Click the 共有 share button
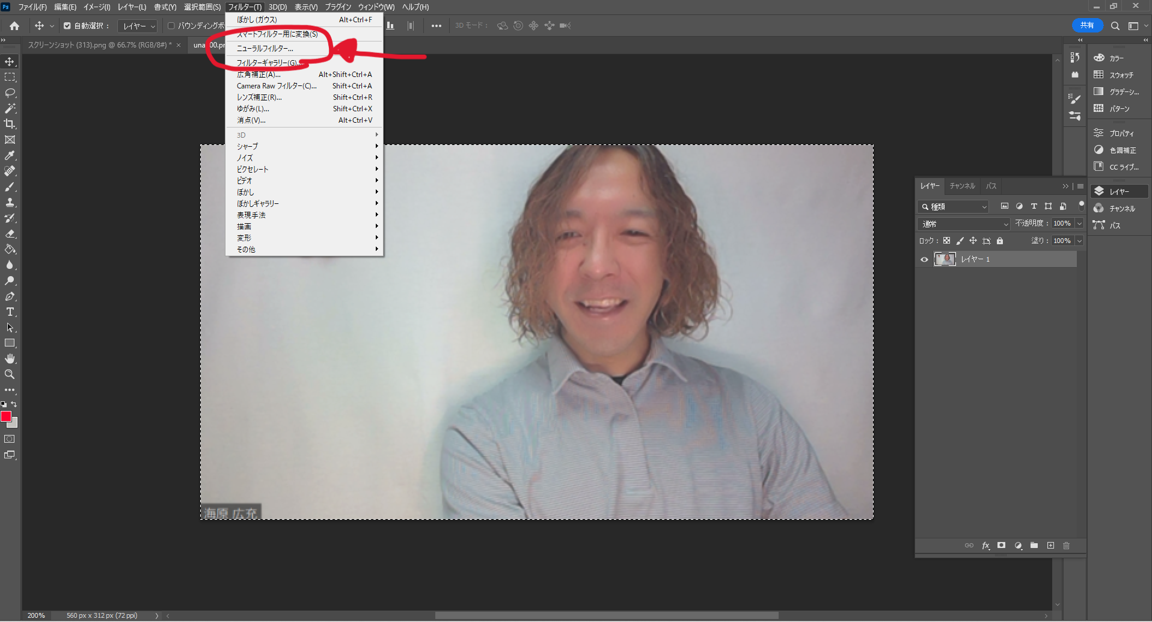This screenshot has height=622, width=1152. click(1087, 25)
